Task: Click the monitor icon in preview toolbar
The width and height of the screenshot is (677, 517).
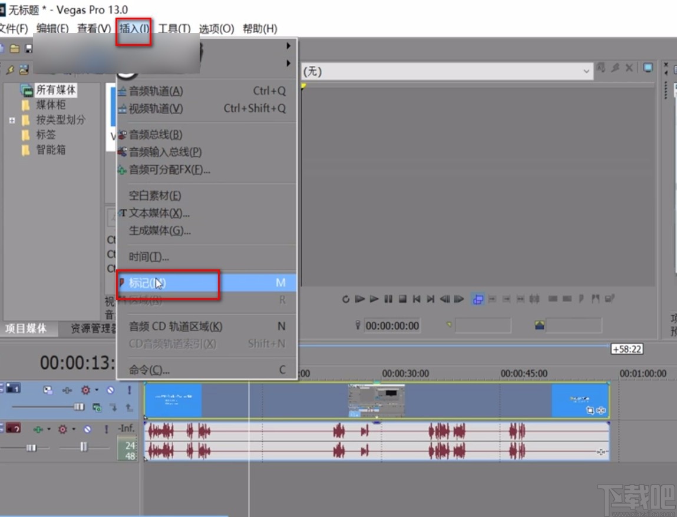Action: 647,68
